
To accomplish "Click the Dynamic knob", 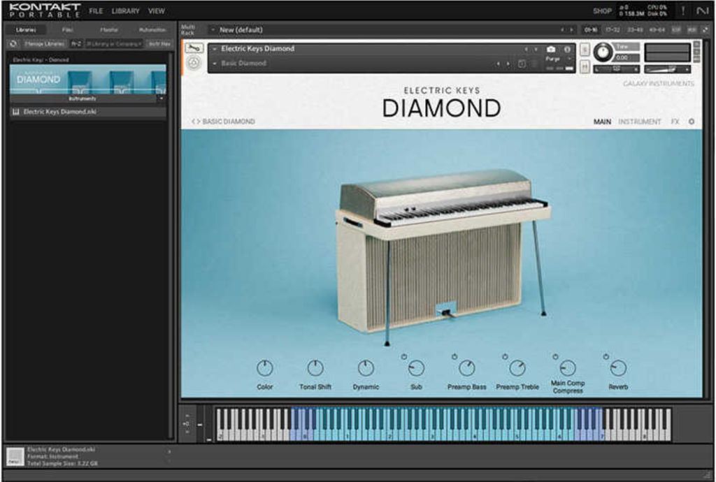I will [365, 368].
